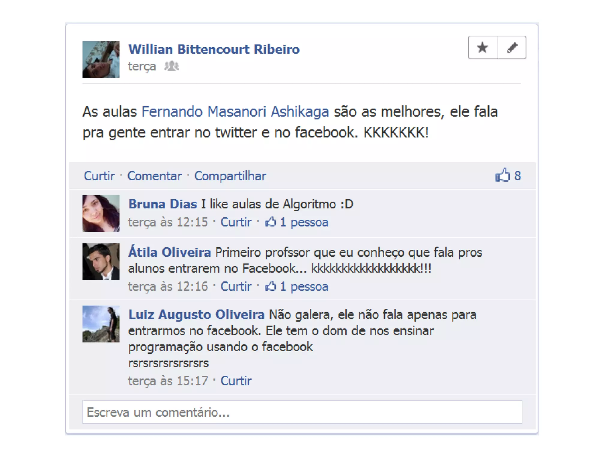Open the Willian Bittencourt Ribeiro name link

tap(214, 49)
